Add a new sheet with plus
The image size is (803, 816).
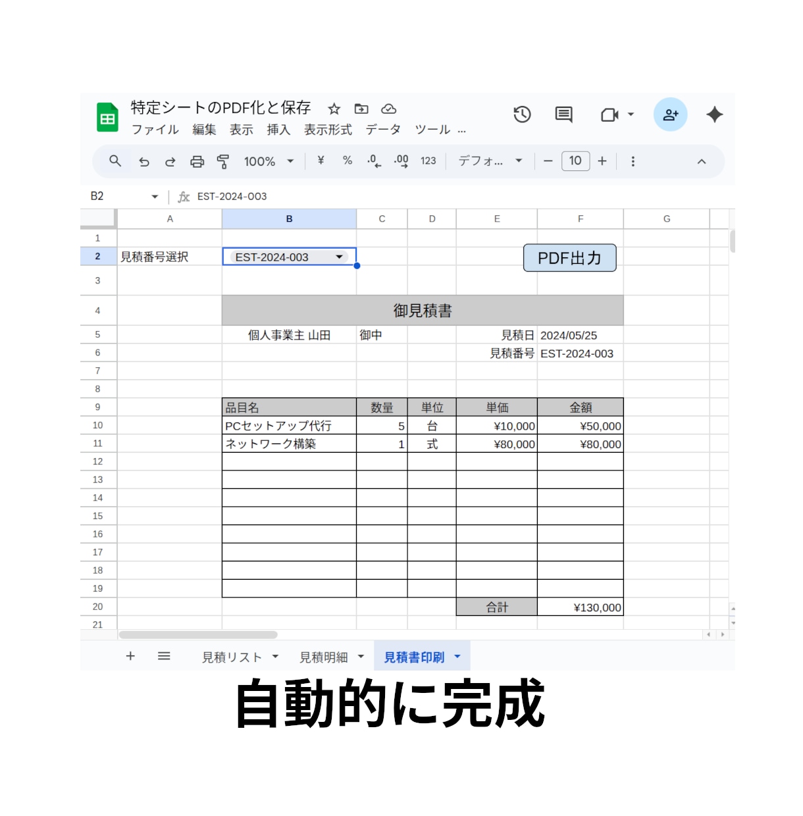coord(130,655)
